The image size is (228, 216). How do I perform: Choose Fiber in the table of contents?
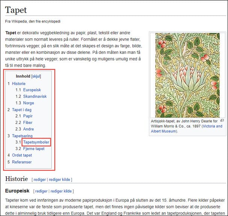28,123
